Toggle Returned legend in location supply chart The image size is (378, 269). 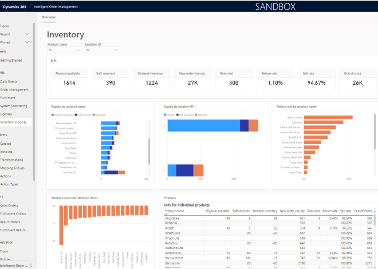point(201,115)
